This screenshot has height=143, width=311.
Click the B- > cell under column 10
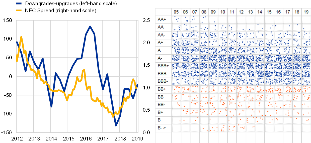[222, 128]
